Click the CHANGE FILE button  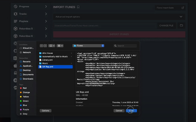coord(166,26)
